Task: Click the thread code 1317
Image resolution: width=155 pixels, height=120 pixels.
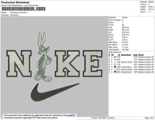Action: click(136, 64)
